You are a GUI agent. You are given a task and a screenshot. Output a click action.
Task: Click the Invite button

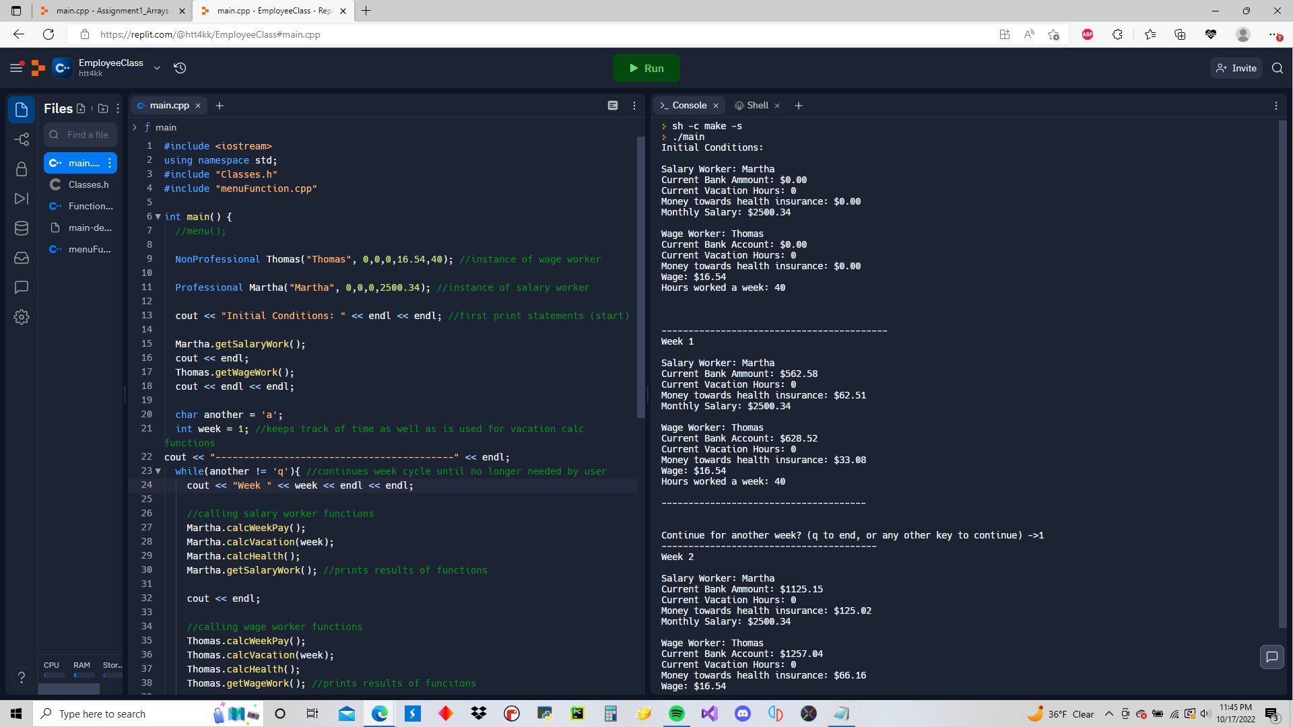[x=1236, y=68]
